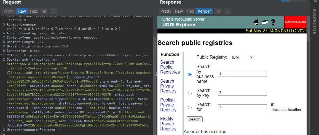Image resolution: width=319 pixels, height=135 pixels.
Task: Click the stacked windows icon in UDDI header
Action: pos(265,22)
